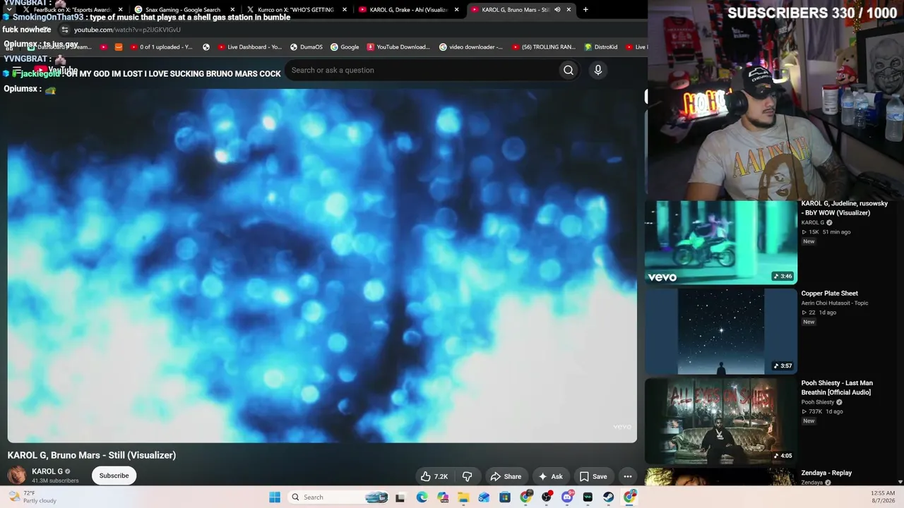Screen dimensions: 904x508
Task: Click the Ask button under the video
Action: (551, 476)
